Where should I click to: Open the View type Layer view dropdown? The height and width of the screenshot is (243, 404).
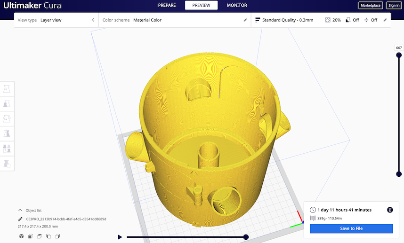pos(56,20)
